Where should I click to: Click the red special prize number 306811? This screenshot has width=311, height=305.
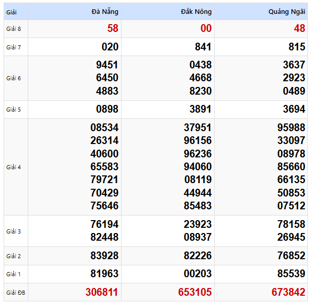click(101, 292)
